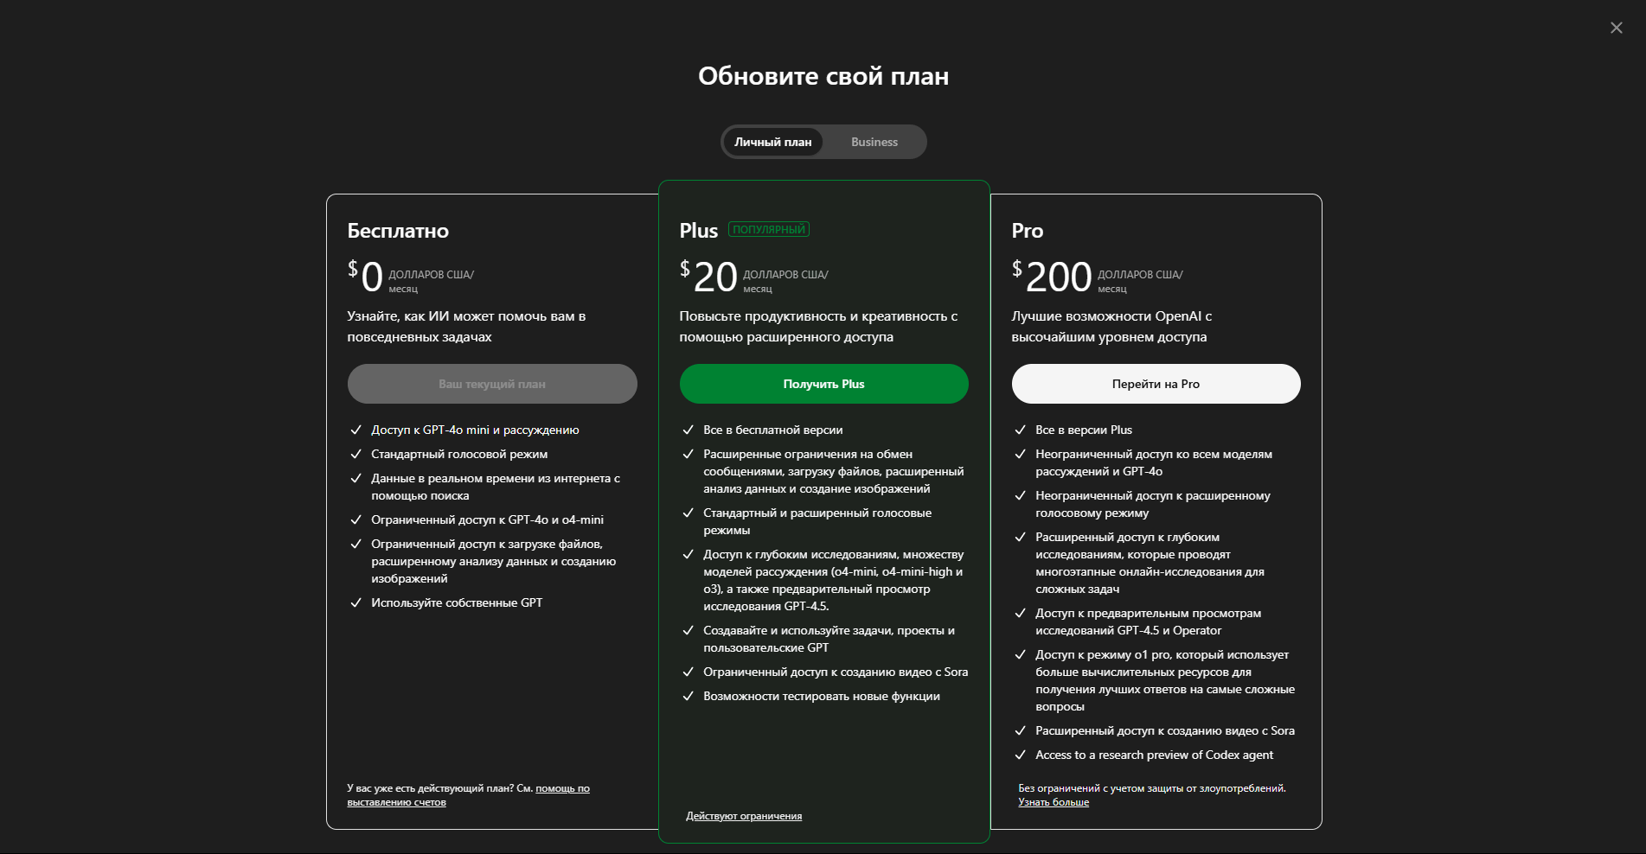Click the disabled Ваш текущий план button
Screen dimensions: 1646x854
point(492,384)
